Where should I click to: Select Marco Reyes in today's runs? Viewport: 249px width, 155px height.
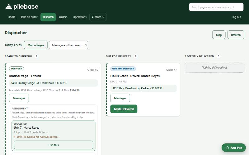pos(36,45)
